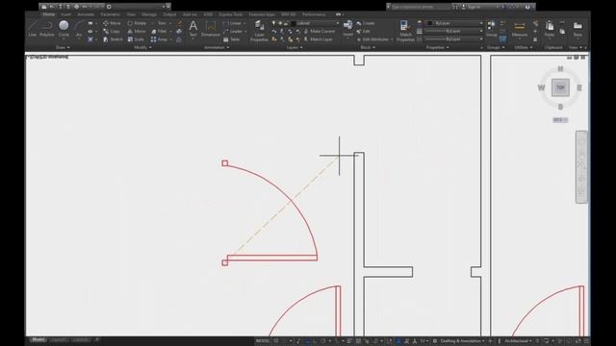This screenshot has width=616, height=346.
Task: Use the Scale command
Action: pos(136,39)
